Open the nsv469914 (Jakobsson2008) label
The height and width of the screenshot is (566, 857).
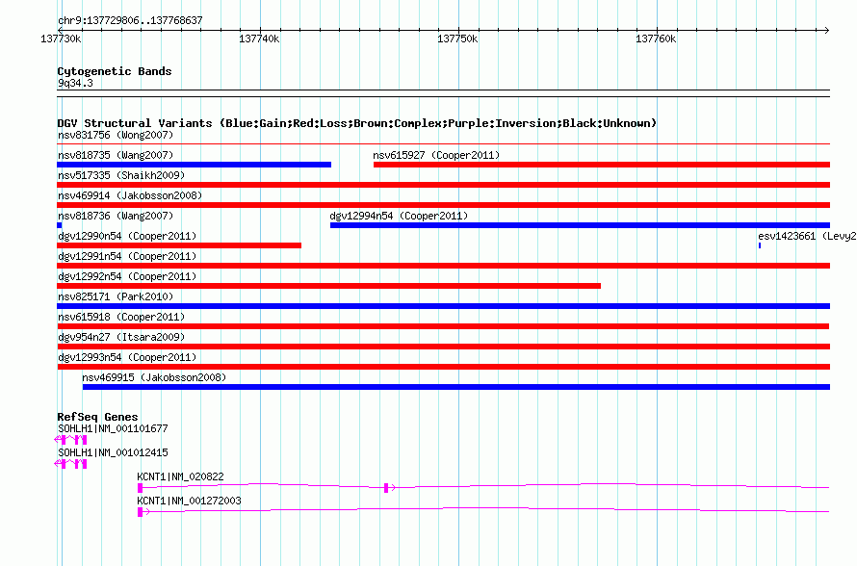point(130,195)
